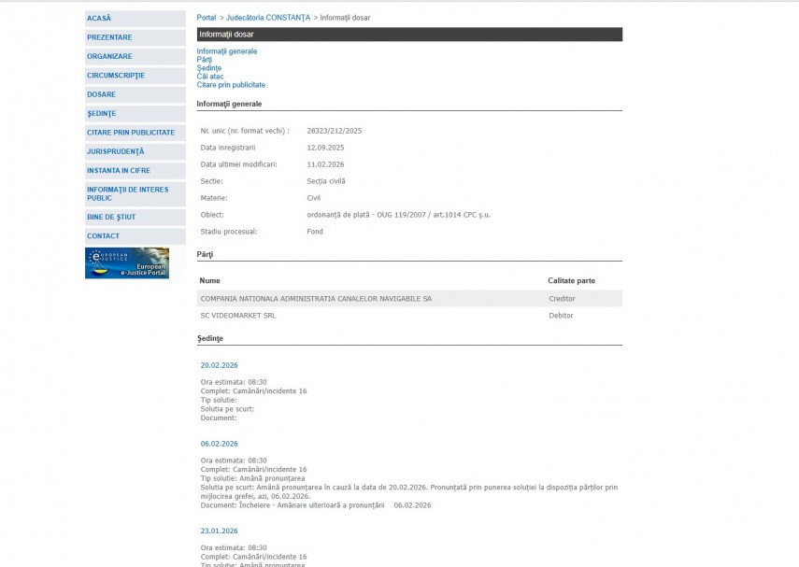Click INFORMAȚII DE INTERES PUBLIC menu item
Image resolution: width=799 pixels, height=567 pixels.
click(128, 193)
